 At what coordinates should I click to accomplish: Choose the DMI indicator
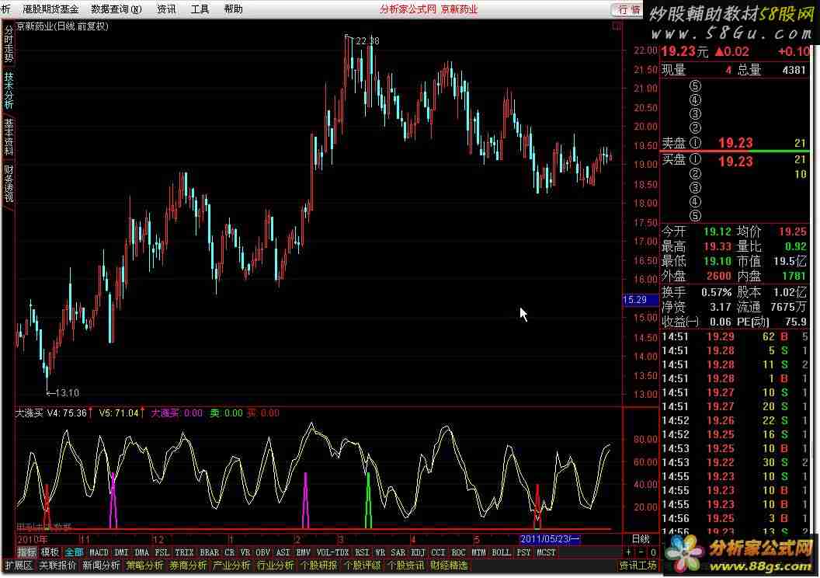(121, 552)
